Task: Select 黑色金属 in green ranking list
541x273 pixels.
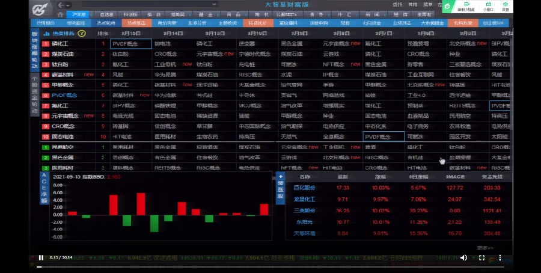Action: 63,158
